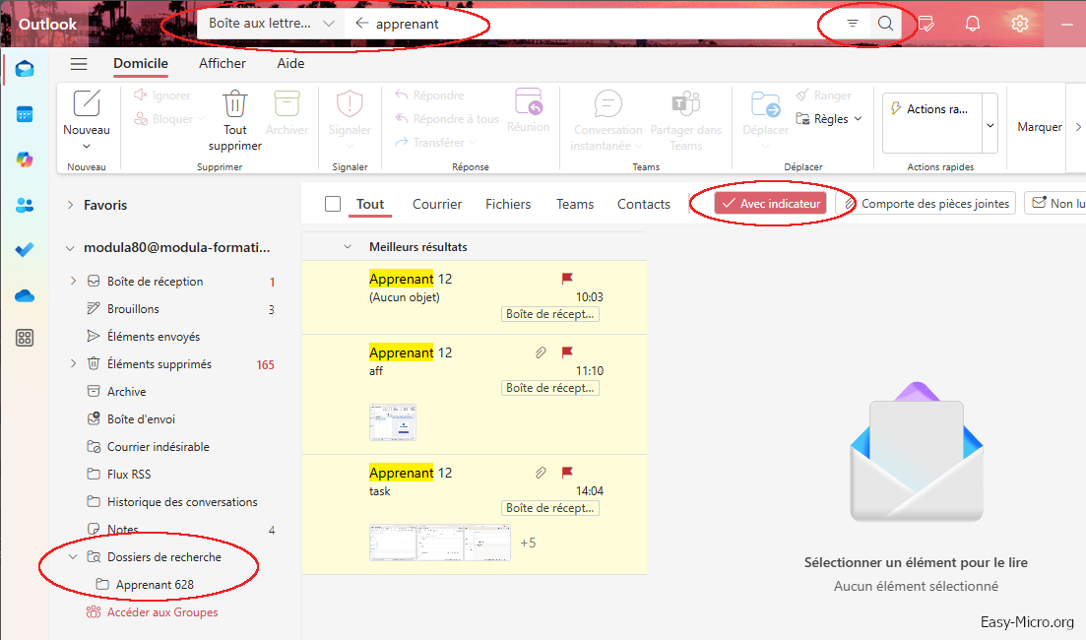Click the search magnifier icon
Image resolution: width=1086 pixels, height=640 pixels.
885,24
